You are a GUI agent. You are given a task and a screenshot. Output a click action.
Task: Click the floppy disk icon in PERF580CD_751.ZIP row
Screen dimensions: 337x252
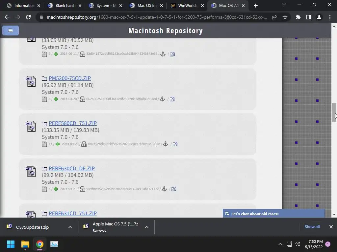tap(44, 144)
